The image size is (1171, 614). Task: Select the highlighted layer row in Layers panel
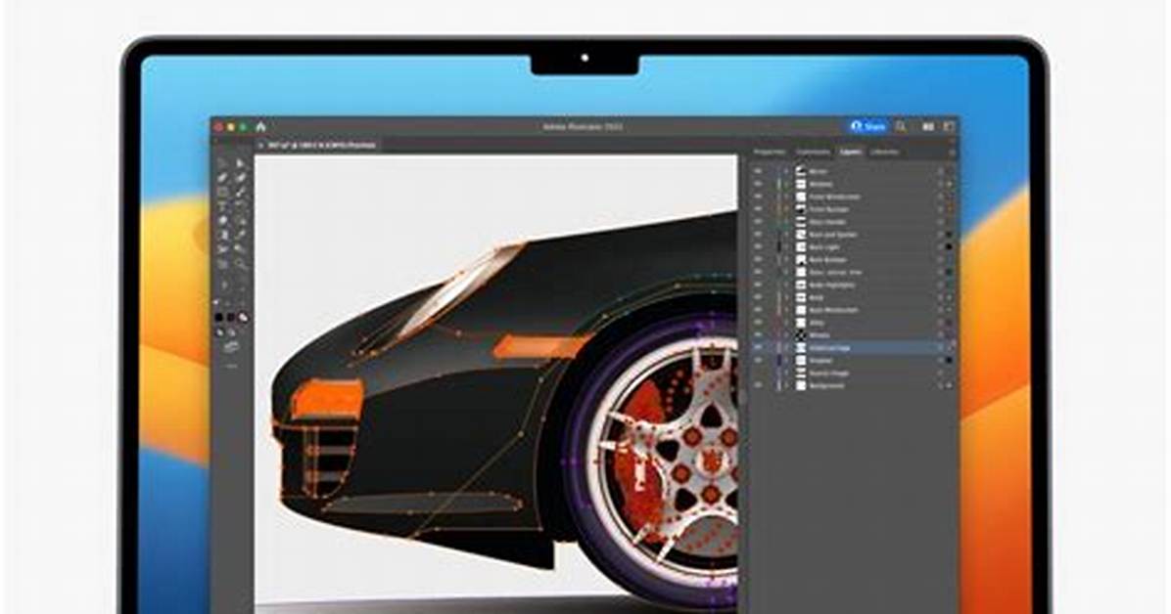point(853,348)
